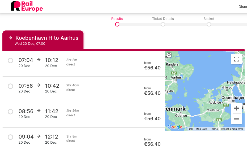Click the Map Data button
The image size is (247, 155).
201,129
